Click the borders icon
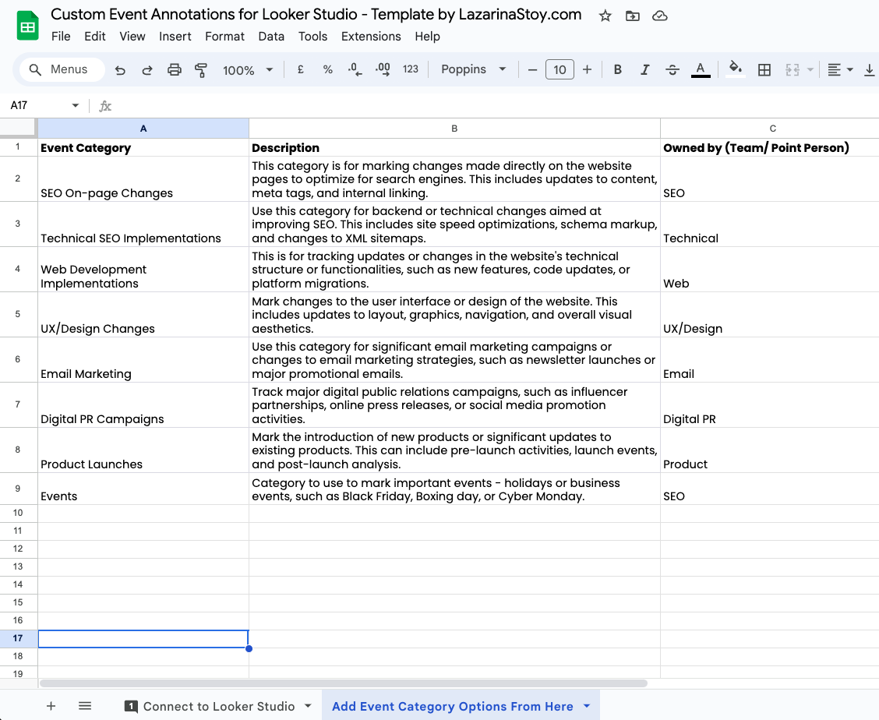Screen dimensions: 879x720 (x=764, y=69)
